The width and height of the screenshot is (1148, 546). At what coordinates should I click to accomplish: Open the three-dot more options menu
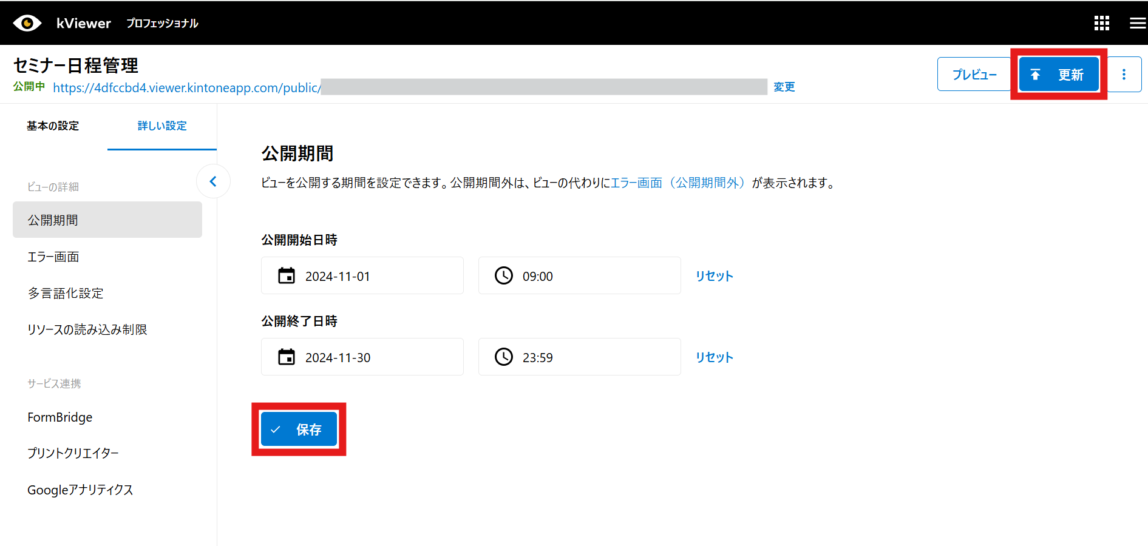coord(1124,75)
